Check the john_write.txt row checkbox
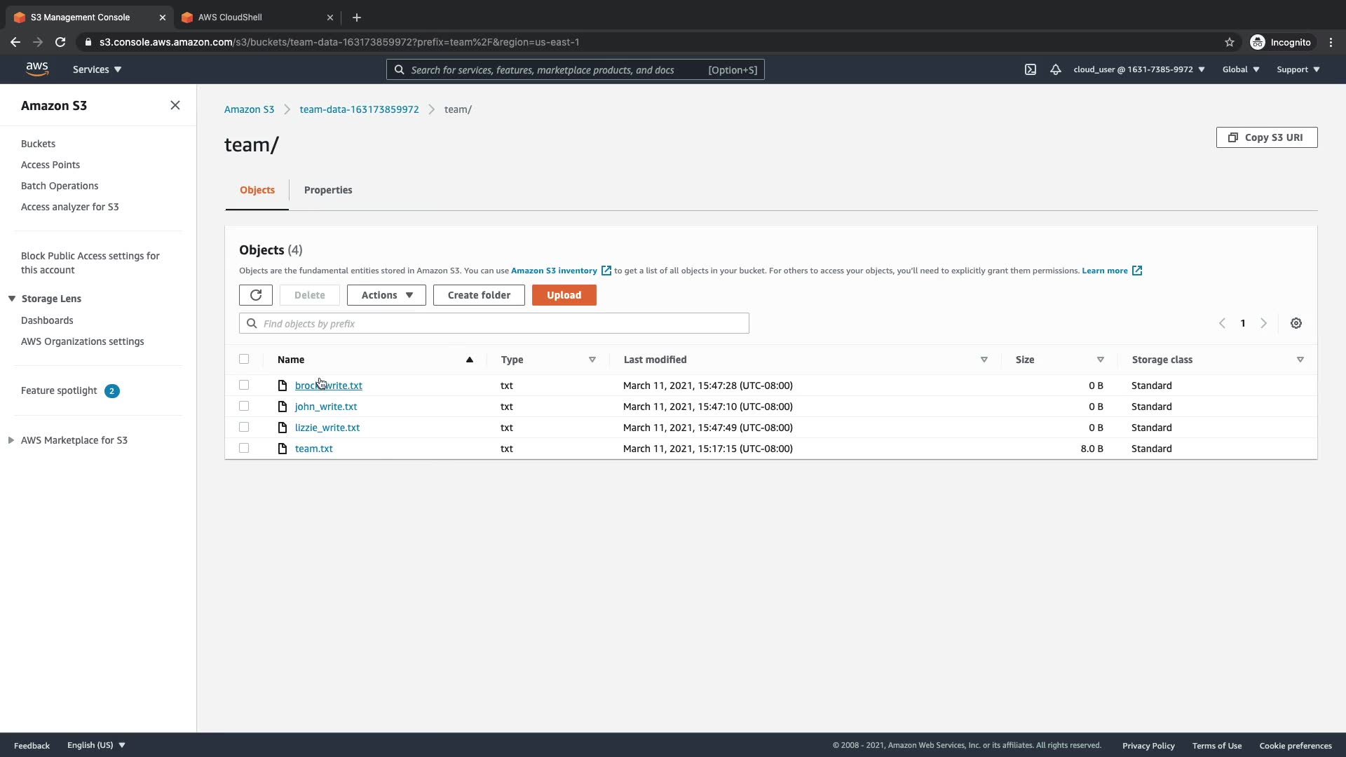 click(x=244, y=406)
